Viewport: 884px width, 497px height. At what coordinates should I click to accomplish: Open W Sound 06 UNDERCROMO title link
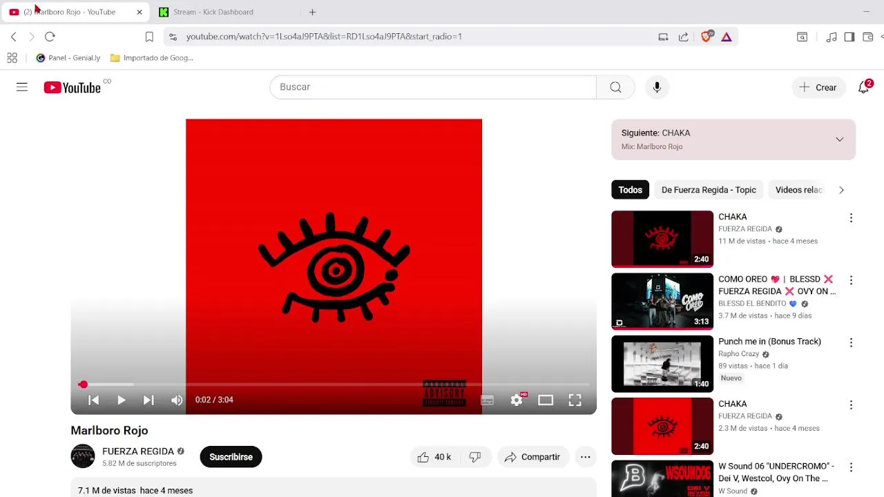[x=776, y=472]
